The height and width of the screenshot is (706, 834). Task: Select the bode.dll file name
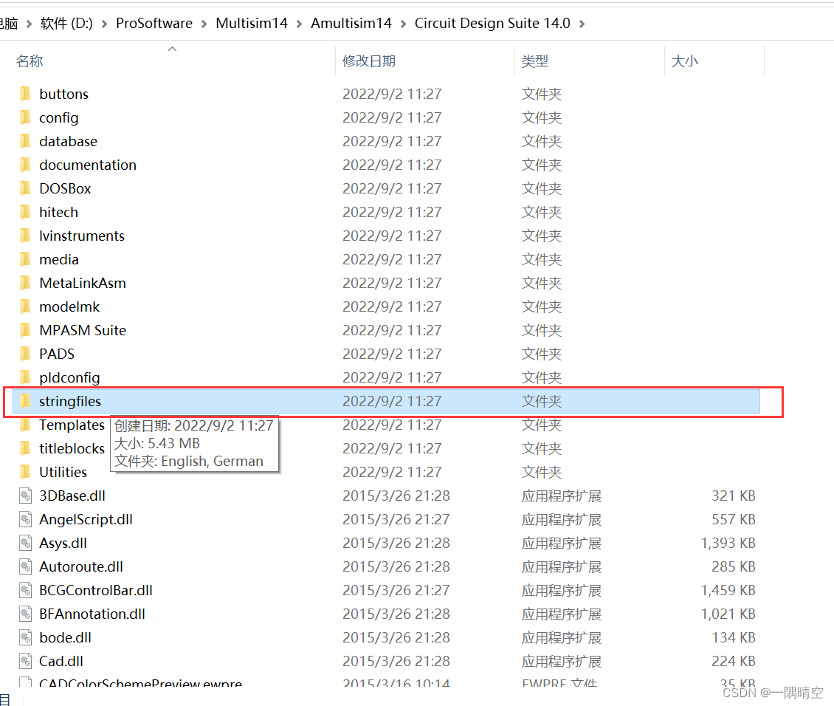pos(66,637)
